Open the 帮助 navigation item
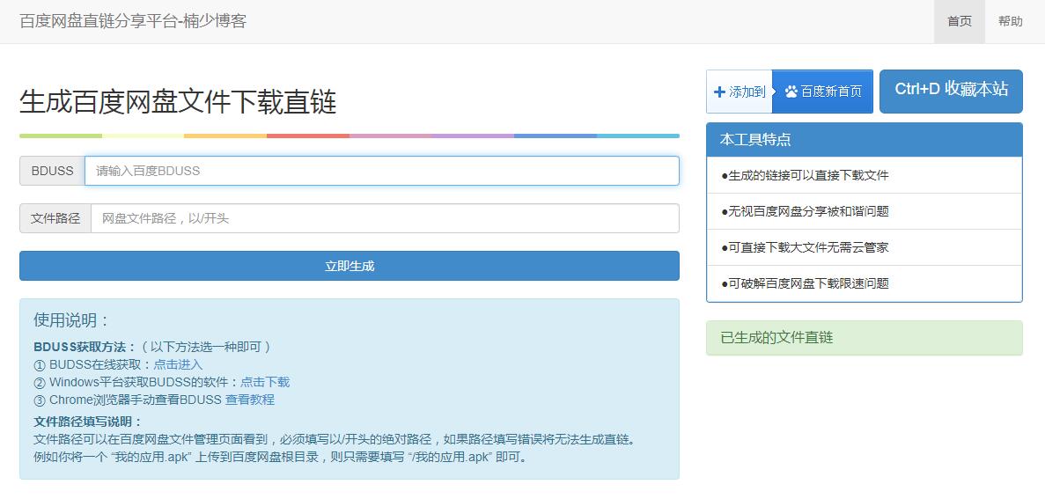 (1011, 21)
